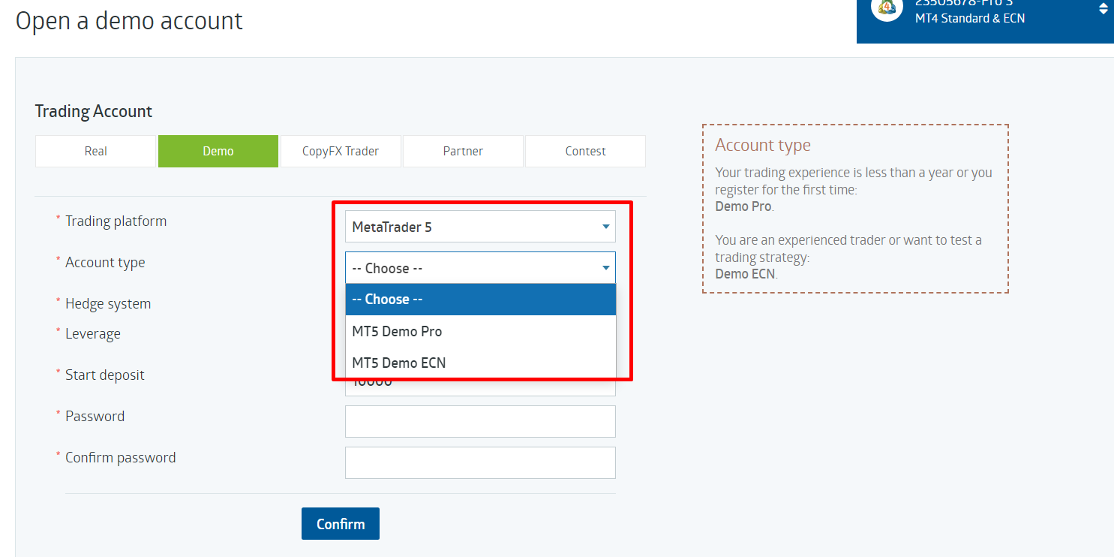The image size is (1114, 557).
Task: Click the Password input field
Action: [x=480, y=422]
